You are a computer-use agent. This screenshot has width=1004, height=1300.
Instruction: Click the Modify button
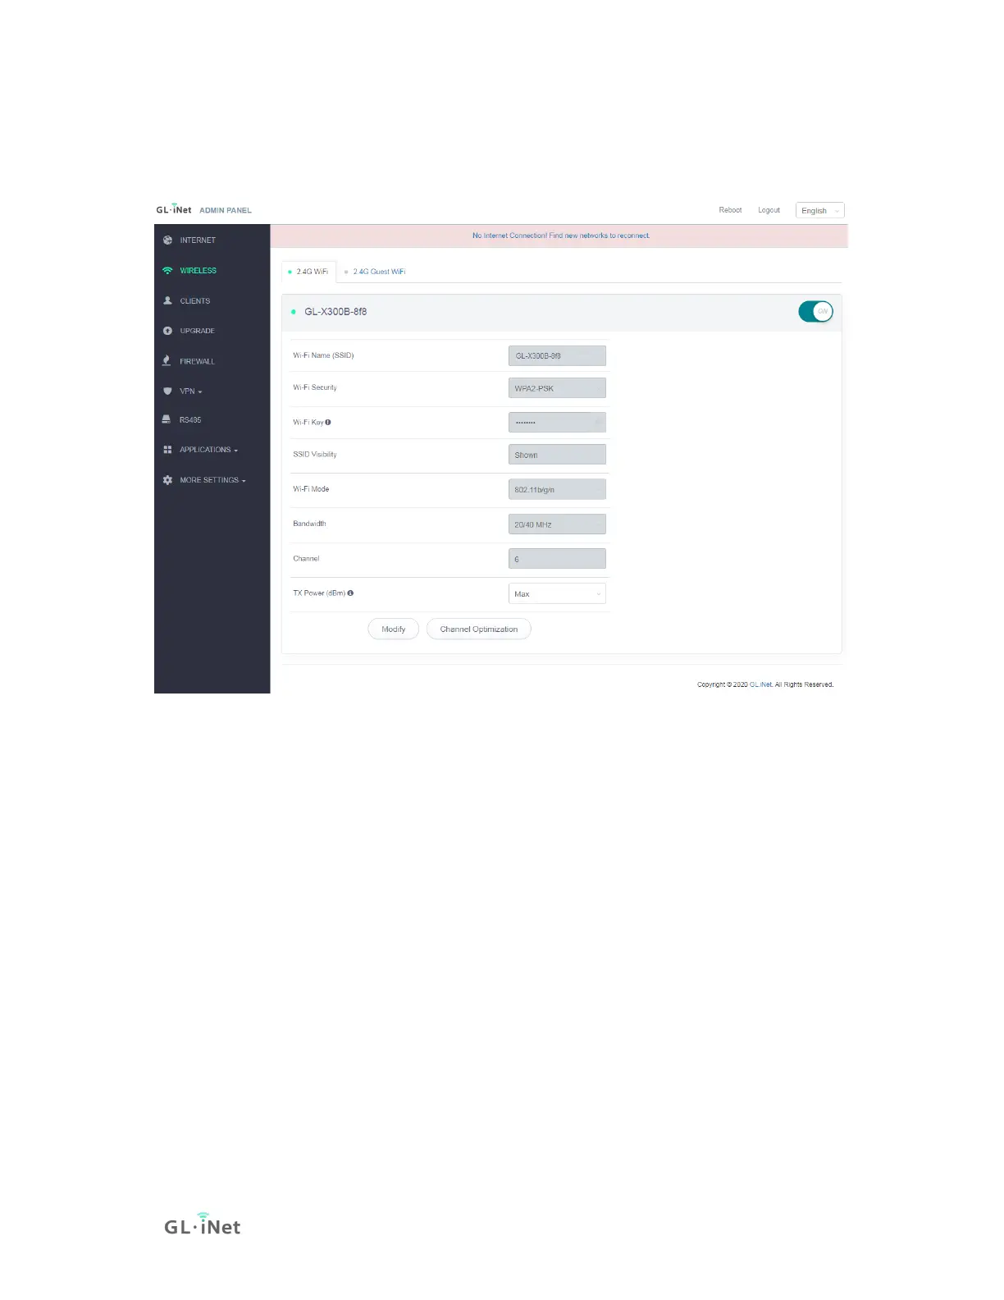click(x=394, y=629)
